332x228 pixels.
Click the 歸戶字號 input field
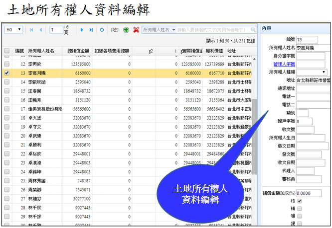tap(304, 121)
